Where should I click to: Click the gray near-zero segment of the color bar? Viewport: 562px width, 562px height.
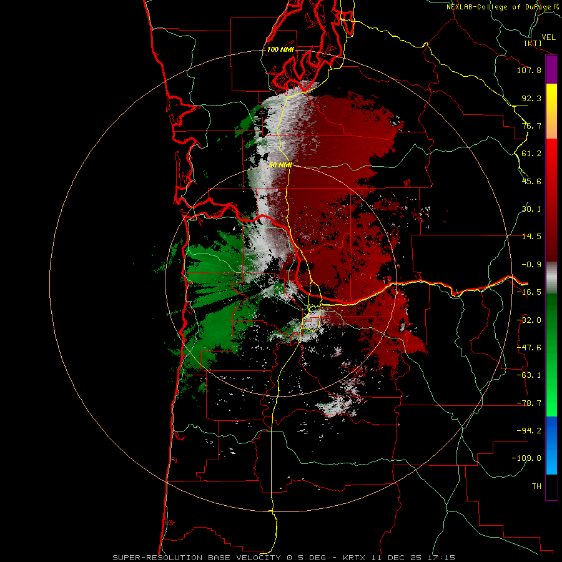click(551, 278)
